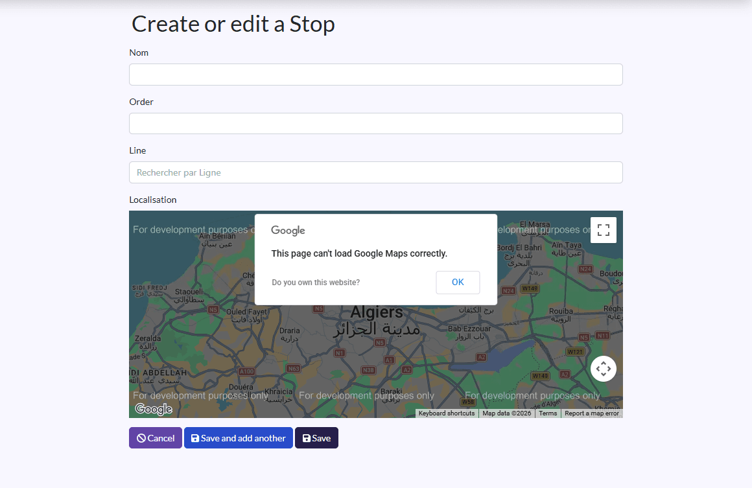Click the Create or edit a Stop heading
The width and height of the screenshot is (752, 488).
click(233, 24)
